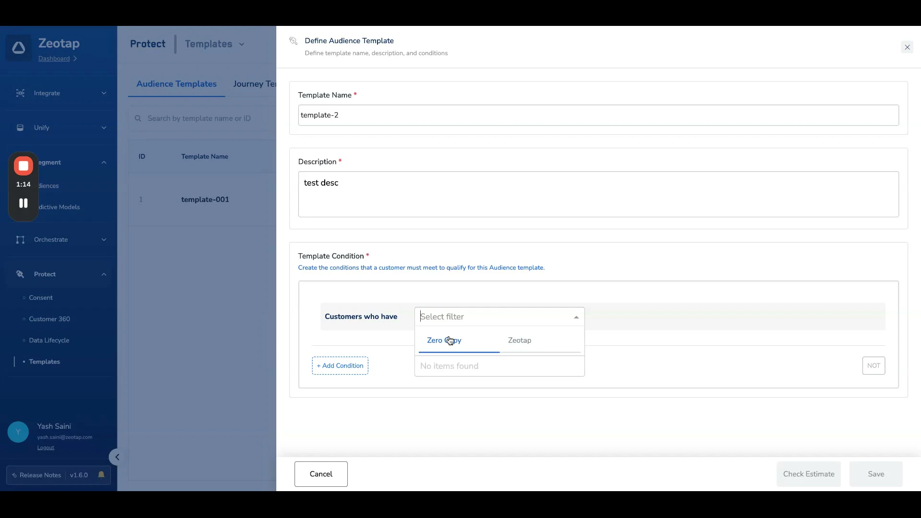
Task: Click the notification bell icon
Action: tap(101, 475)
